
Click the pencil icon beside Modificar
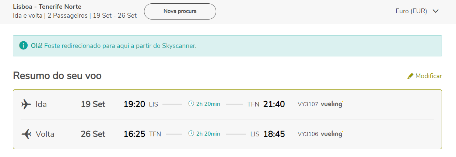(410, 76)
